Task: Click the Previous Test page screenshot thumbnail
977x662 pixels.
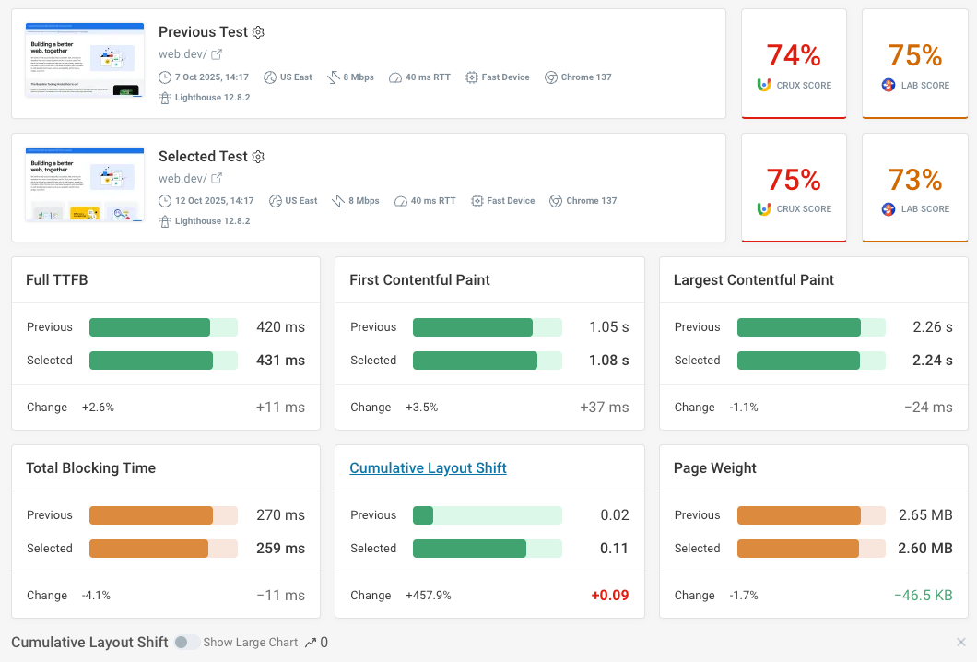Action: point(85,60)
